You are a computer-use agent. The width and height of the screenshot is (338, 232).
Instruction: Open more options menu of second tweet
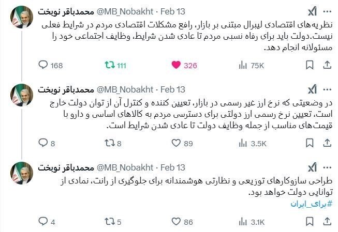[x=327, y=89]
